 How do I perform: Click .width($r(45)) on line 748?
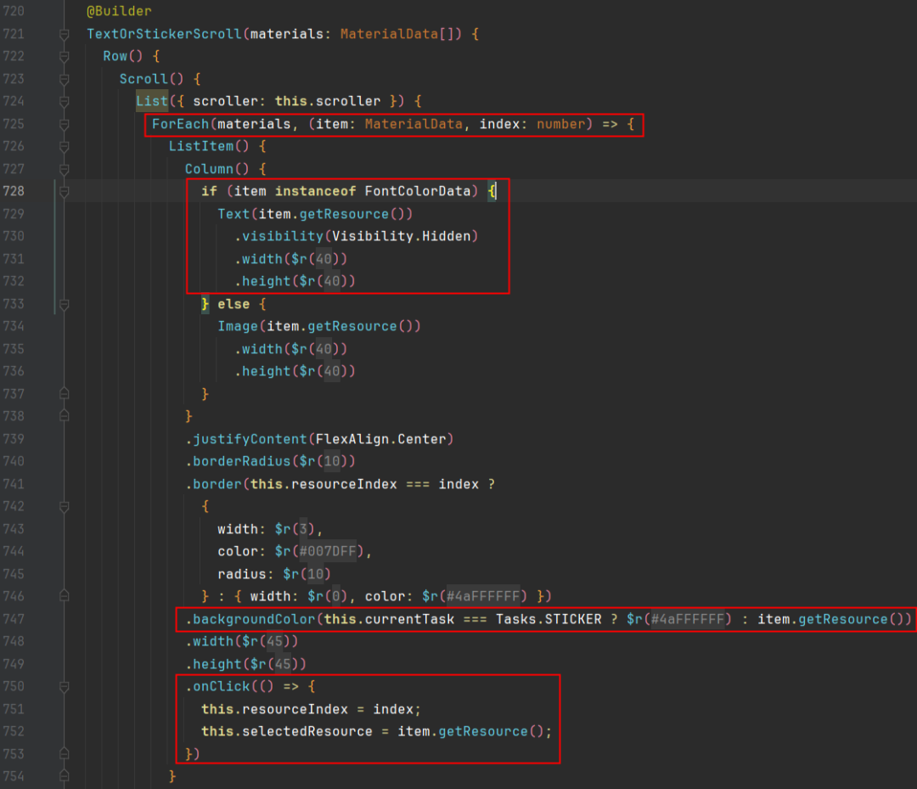241,641
